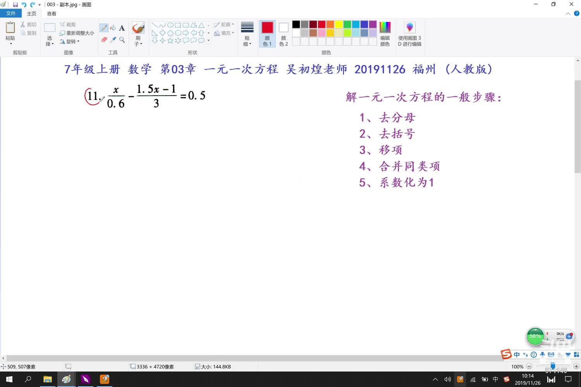Click the Save icon in title bar

[x=15, y=5]
